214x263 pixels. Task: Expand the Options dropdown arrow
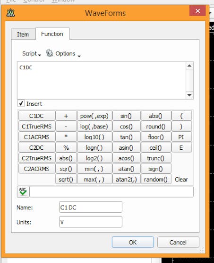point(79,56)
